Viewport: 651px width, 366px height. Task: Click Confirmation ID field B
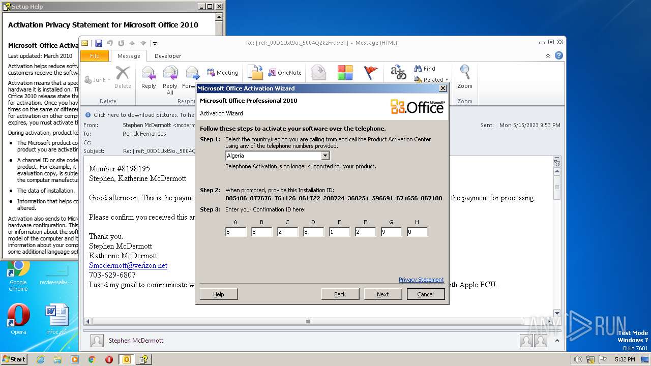pyautogui.click(x=261, y=232)
